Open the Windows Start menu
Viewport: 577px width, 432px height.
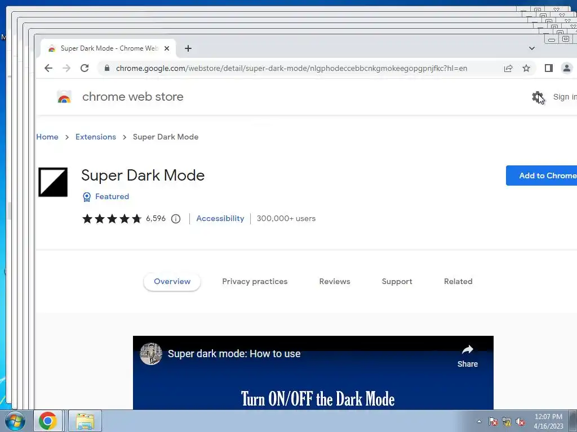tap(15, 421)
